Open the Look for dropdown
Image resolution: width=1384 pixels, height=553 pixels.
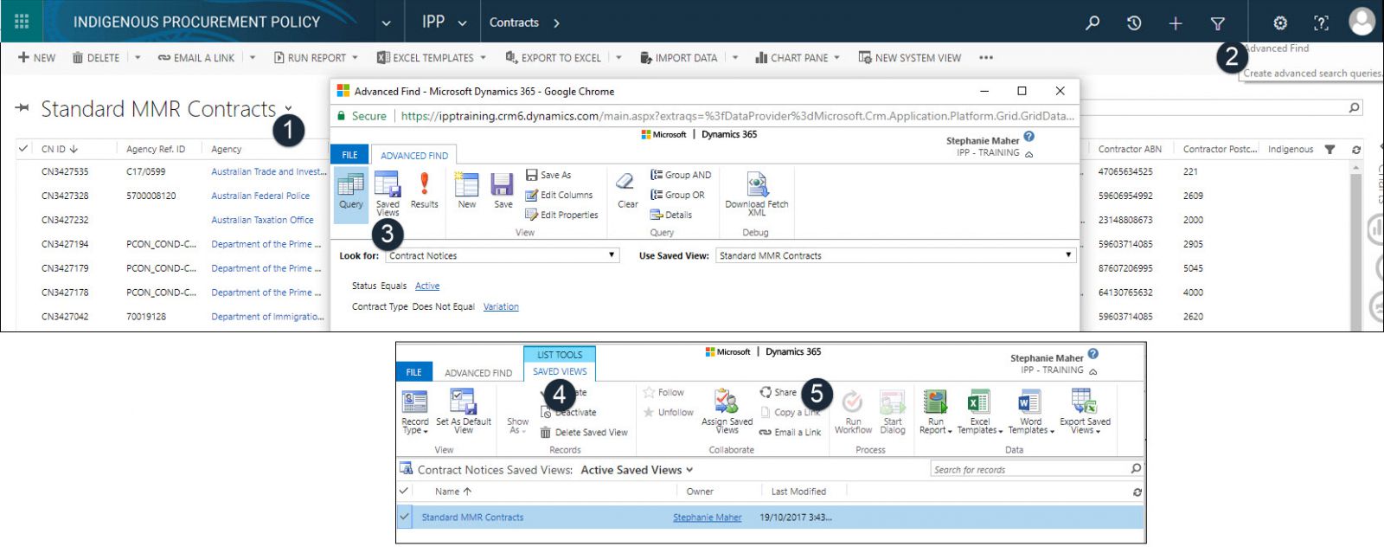(502, 255)
